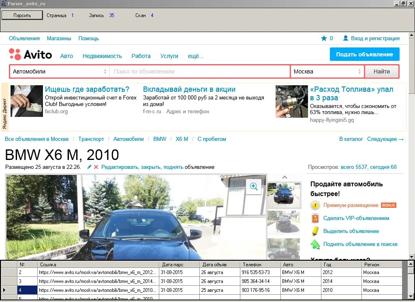415x302 pixels.
Task: Click breadcrumb BMW
Action: pos(160,139)
